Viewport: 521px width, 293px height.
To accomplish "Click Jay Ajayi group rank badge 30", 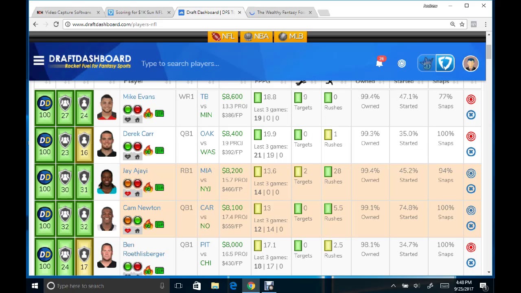I will 65,182.
